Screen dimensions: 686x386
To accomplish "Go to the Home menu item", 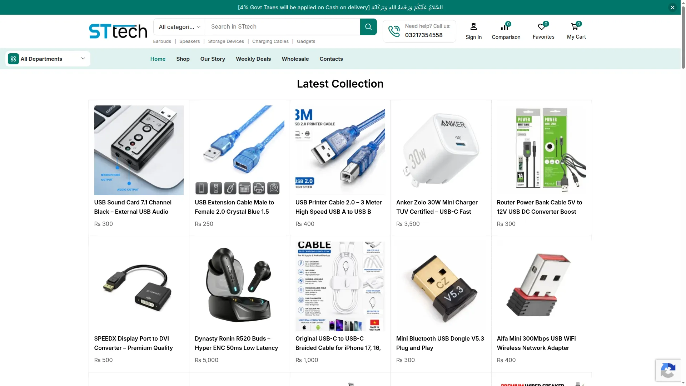I will pyautogui.click(x=158, y=59).
